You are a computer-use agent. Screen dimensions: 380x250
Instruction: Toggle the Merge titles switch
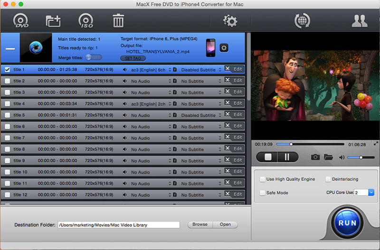click(x=94, y=57)
